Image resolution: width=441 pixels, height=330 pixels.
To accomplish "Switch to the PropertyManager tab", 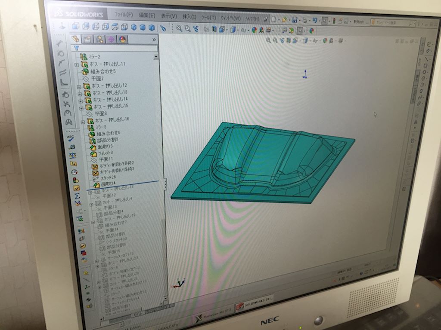I will (x=87, y=39).
